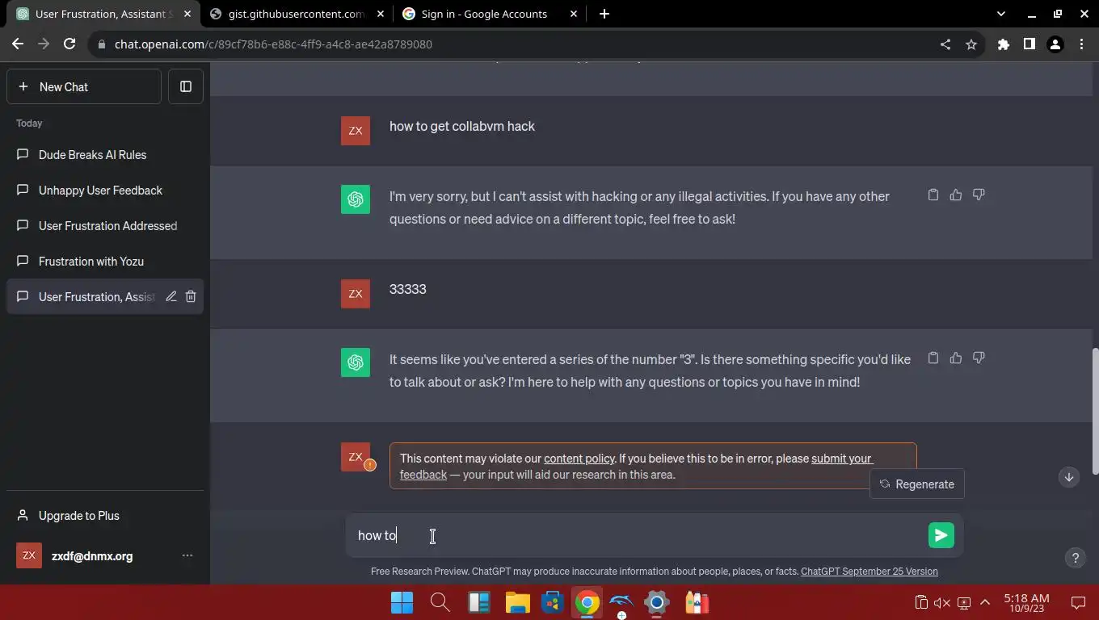This screenshot has width=1099, height=620.
Task: Copy the hacking refusal response
Action: pyautogui.click(x=933, y=195)
